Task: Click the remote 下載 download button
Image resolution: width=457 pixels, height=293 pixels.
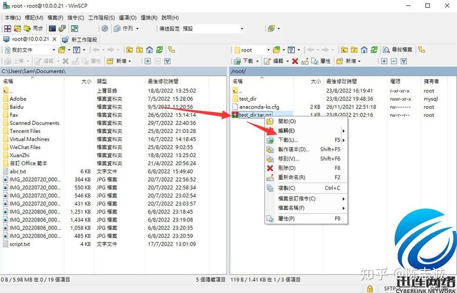Action: click(244, 61)
